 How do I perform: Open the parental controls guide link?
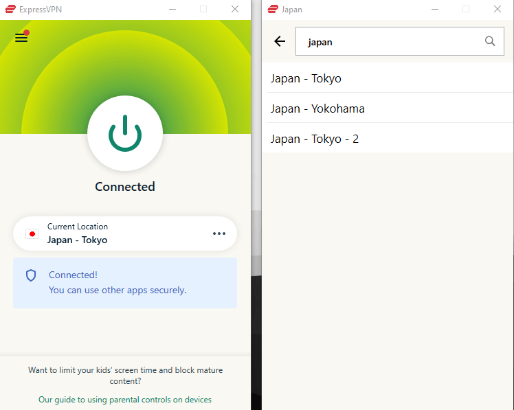click(x=125, y=400)
